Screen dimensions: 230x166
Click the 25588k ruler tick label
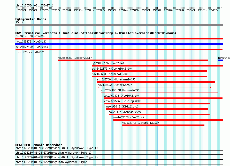(56, 10)
